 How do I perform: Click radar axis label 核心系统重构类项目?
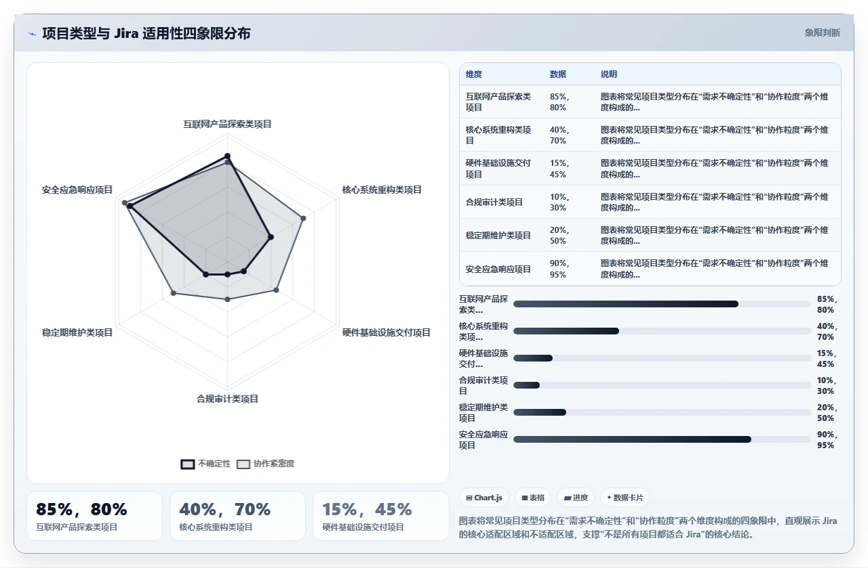pos(382,190)
